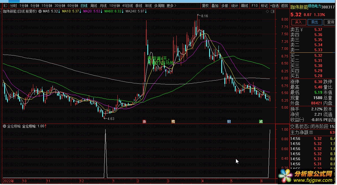The width and height of the screenshot is (337, 185).
Task: Click the 买五 price 5.28
Action: click(x=318, y=76)
